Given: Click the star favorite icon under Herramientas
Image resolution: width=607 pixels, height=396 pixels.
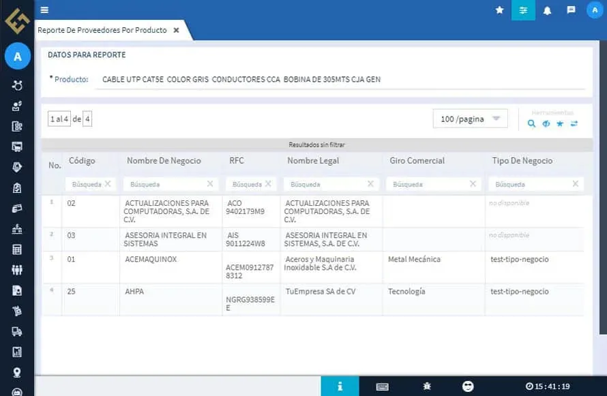Looking at the screenshot, I should point(560,123).
